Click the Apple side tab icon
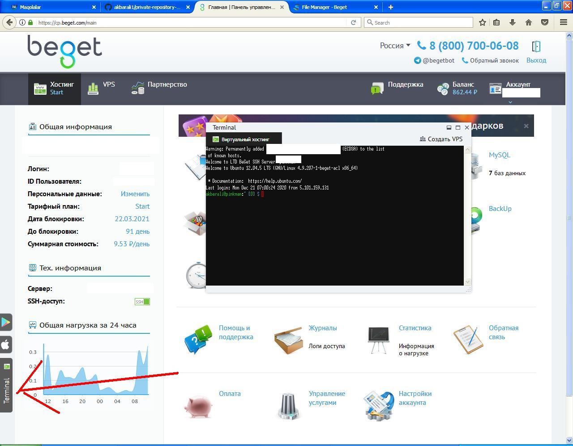The width and height of the screenshot is (573, 446). (x=6, y=345)
